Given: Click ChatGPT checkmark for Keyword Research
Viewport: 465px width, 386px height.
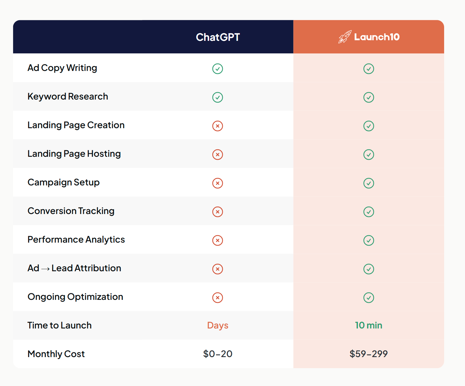Looking at the screenshot, I should coord(218,97).
